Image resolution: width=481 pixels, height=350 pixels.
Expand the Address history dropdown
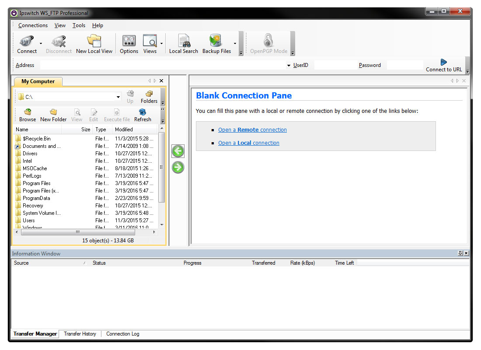point(289,65)
